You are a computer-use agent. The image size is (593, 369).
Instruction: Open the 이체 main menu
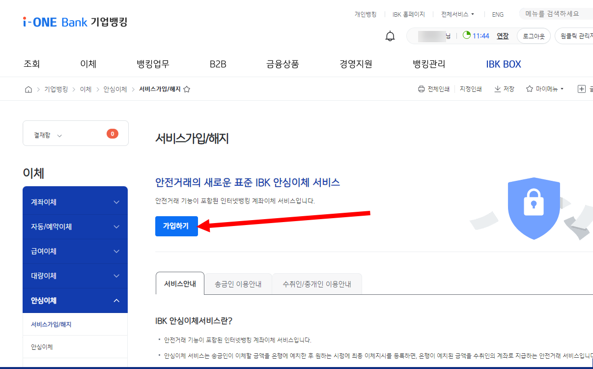point(88,64)
